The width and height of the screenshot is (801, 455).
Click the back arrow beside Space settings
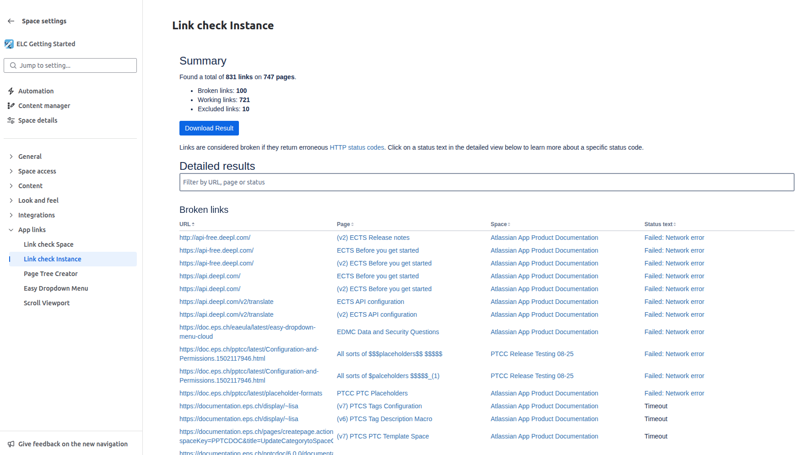(x=11, y=21)
